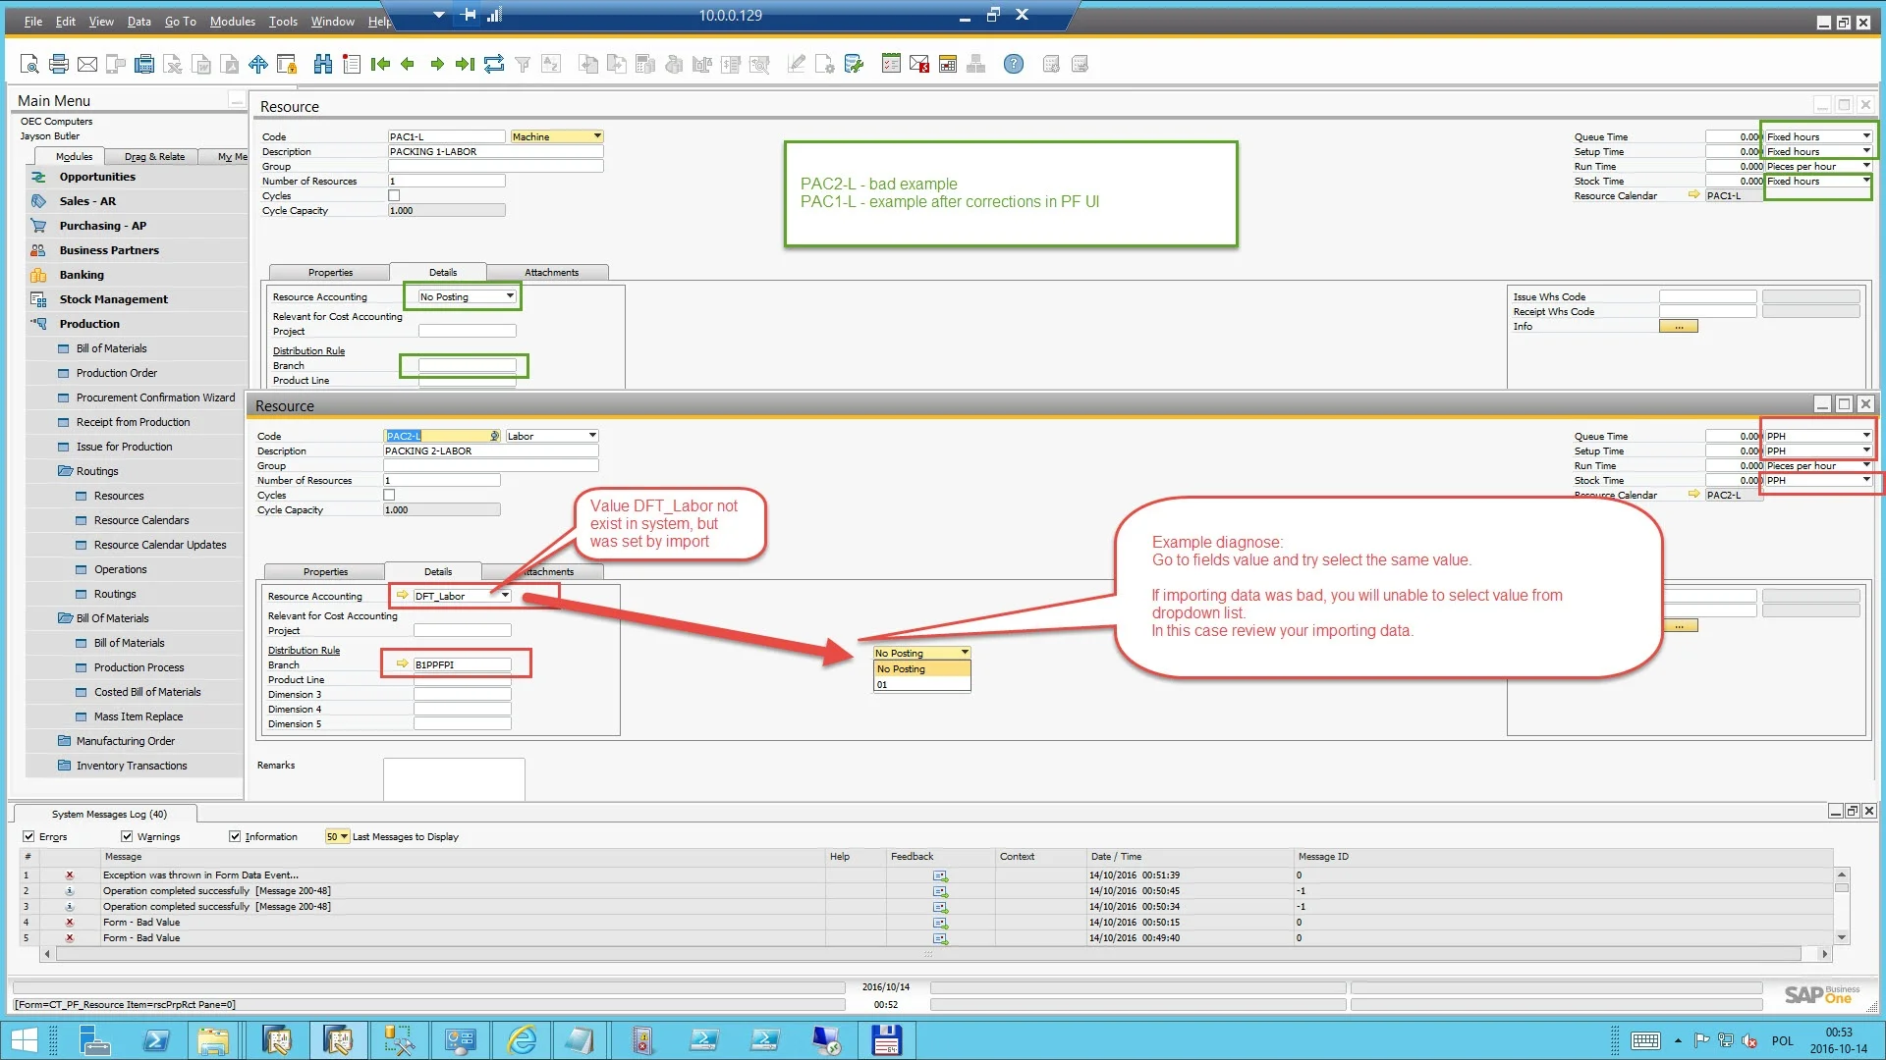The height and width of the screenshot is (1060, 1886).
Task: Click the Find binoculars icon
Action: pos(322,65)
